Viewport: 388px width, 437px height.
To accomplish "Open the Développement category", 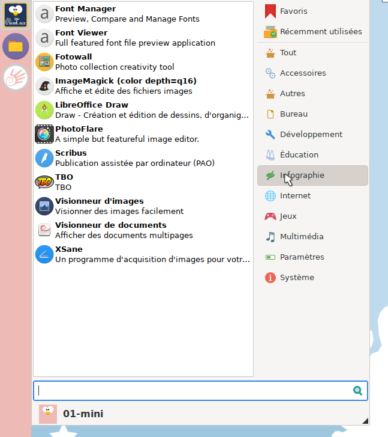I will coord(312,134).
